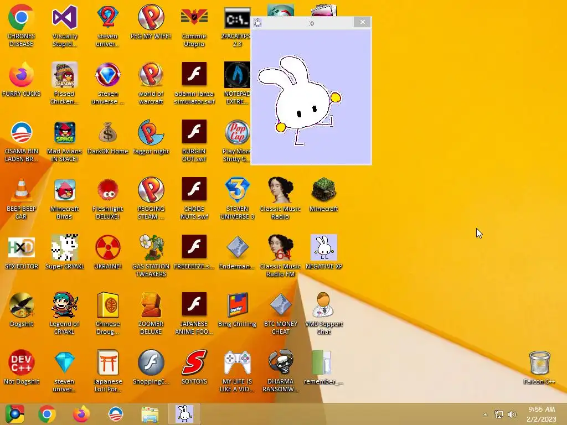Open the BTC MONEY CHEAT icon
567x425 pixels.
pyautogui.click(x=280, y=305)
